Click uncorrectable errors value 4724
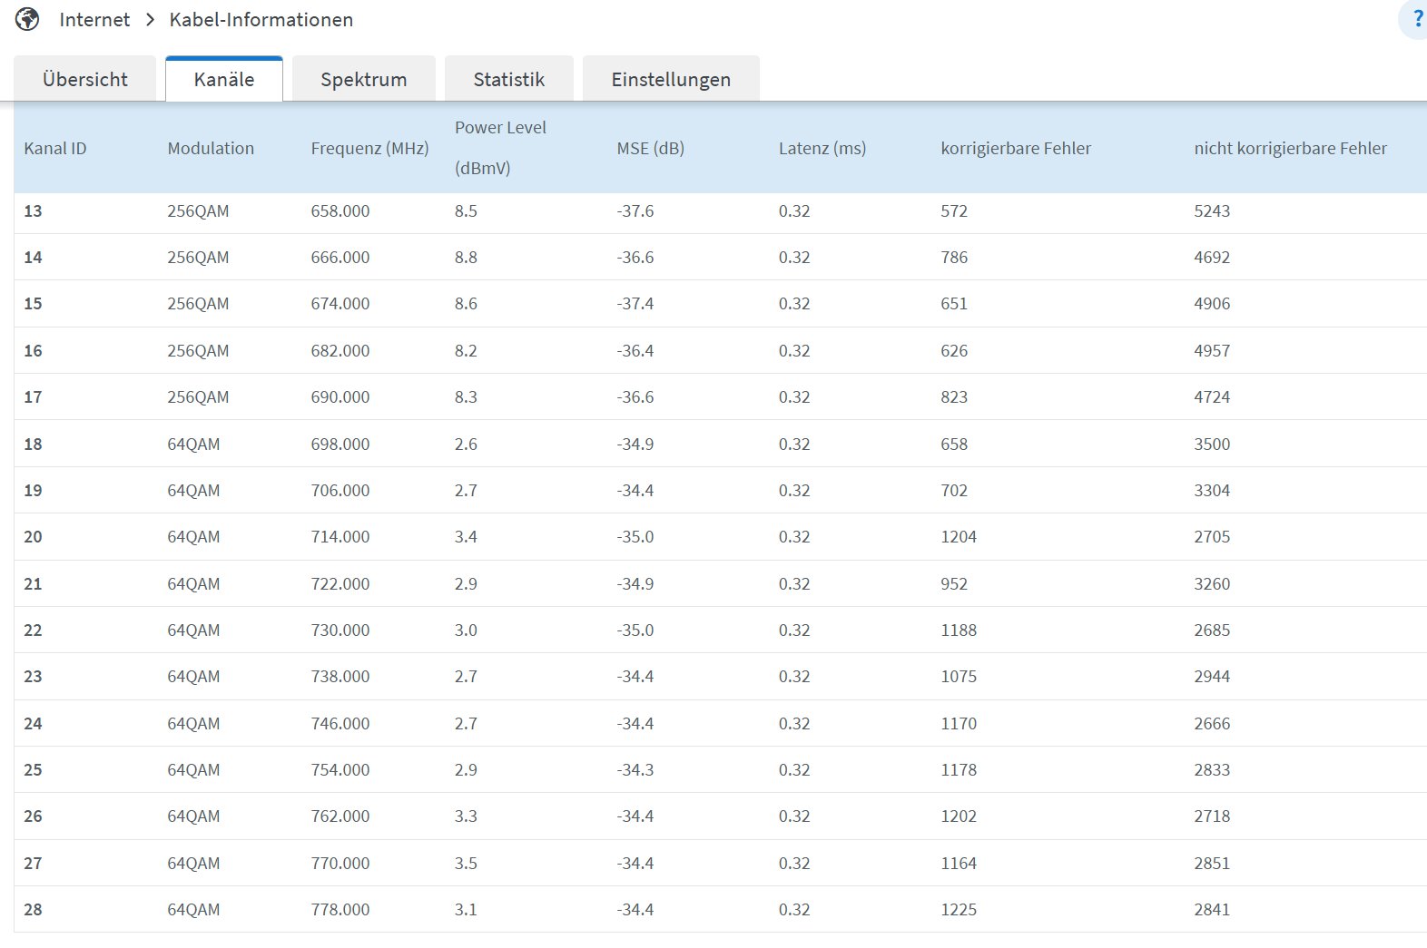Screen dimensions: 1427x948 (1212, 397)
